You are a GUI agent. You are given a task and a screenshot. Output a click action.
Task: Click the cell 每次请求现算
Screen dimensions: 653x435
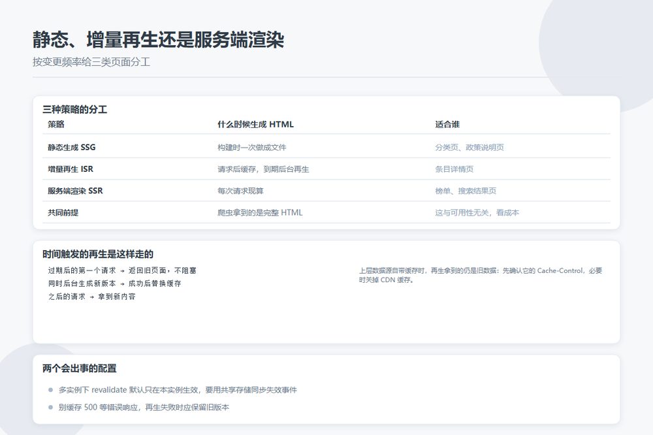click(x=240, y=191)
